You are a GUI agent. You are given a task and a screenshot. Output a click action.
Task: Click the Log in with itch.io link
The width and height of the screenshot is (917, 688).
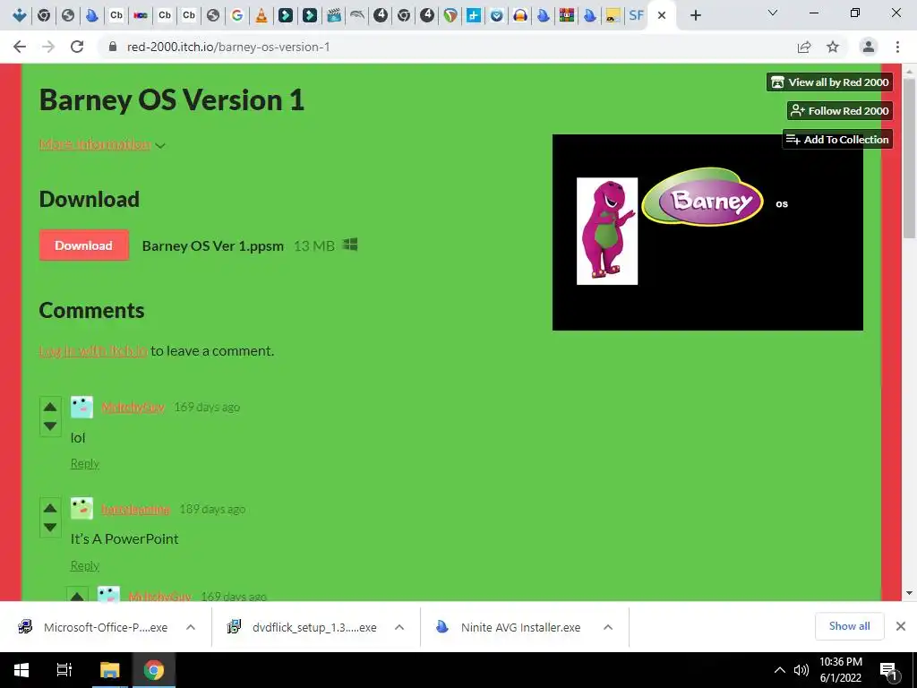[x=93, y=350]
